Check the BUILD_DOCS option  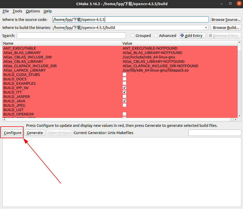tap(124, 79)
